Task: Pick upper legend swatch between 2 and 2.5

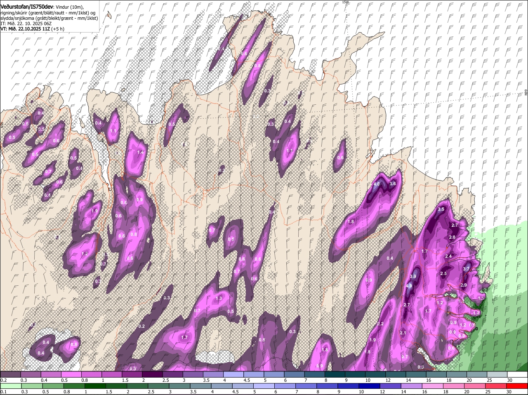Action: (152, 374)
